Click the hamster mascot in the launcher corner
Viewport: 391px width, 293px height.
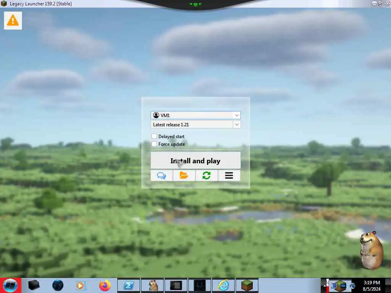tap(372, 250)
